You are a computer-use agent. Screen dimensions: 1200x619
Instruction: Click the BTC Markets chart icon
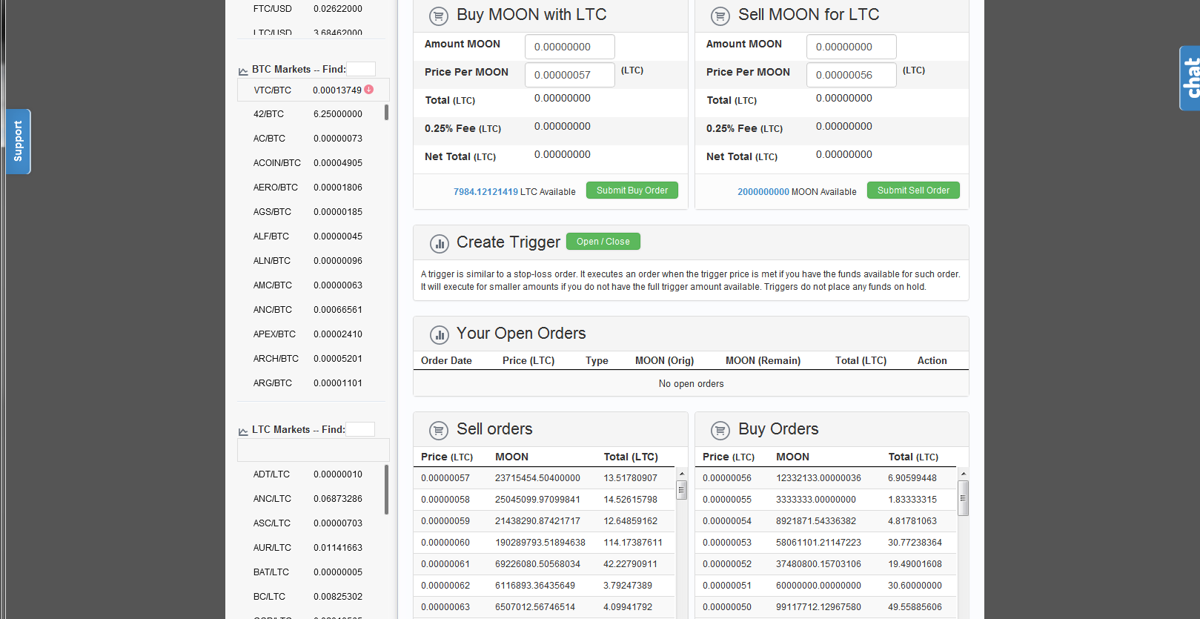[243, 71]
